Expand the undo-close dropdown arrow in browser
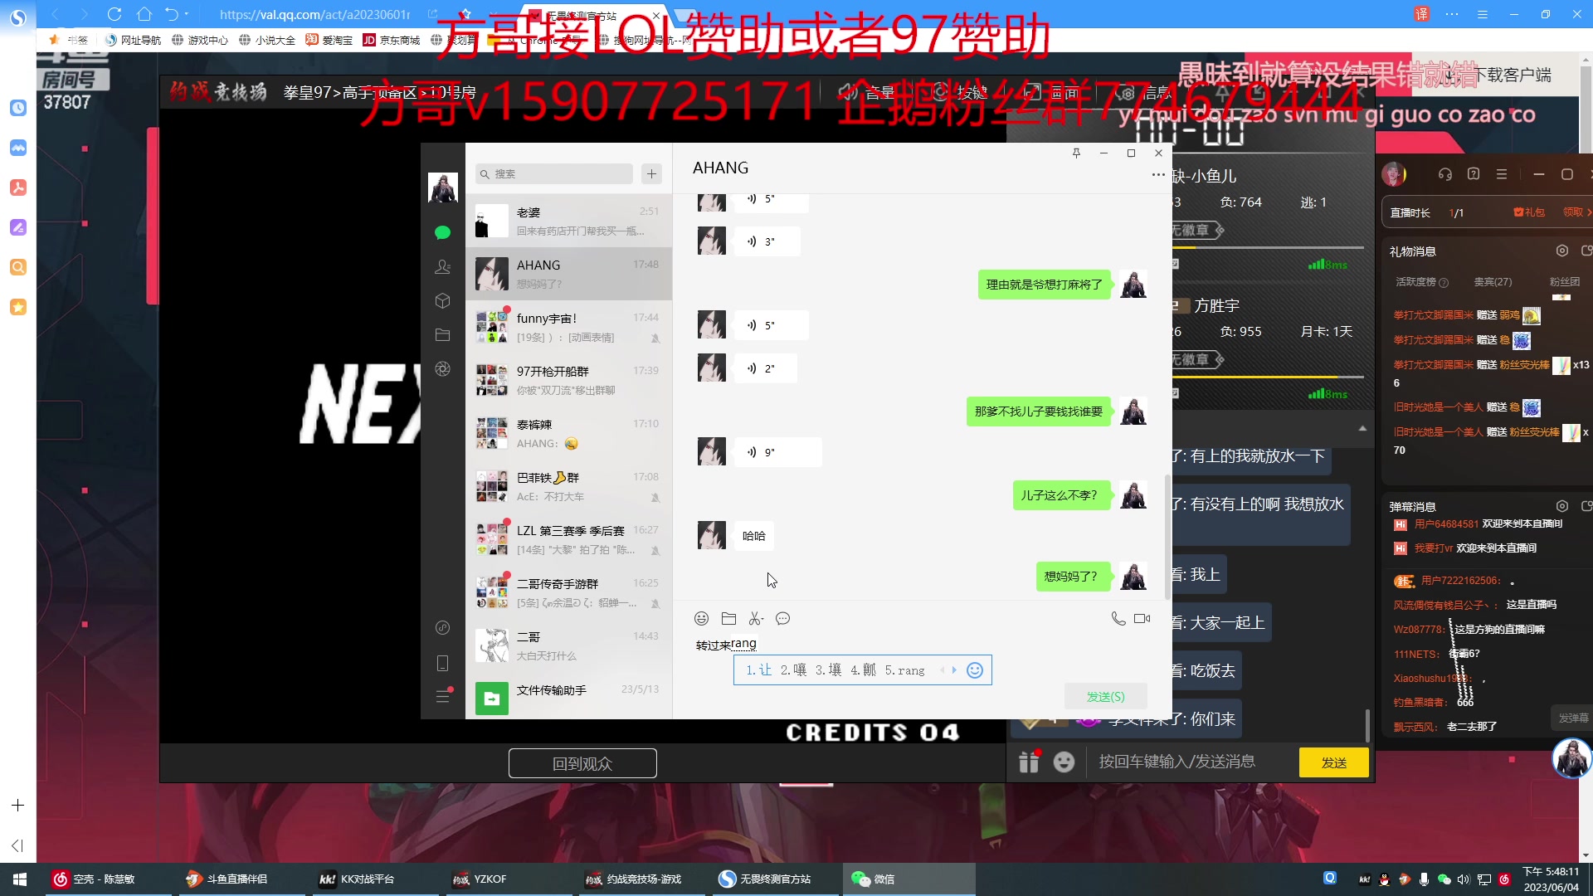The image size is (1593, 896). [x=187, y=14]
